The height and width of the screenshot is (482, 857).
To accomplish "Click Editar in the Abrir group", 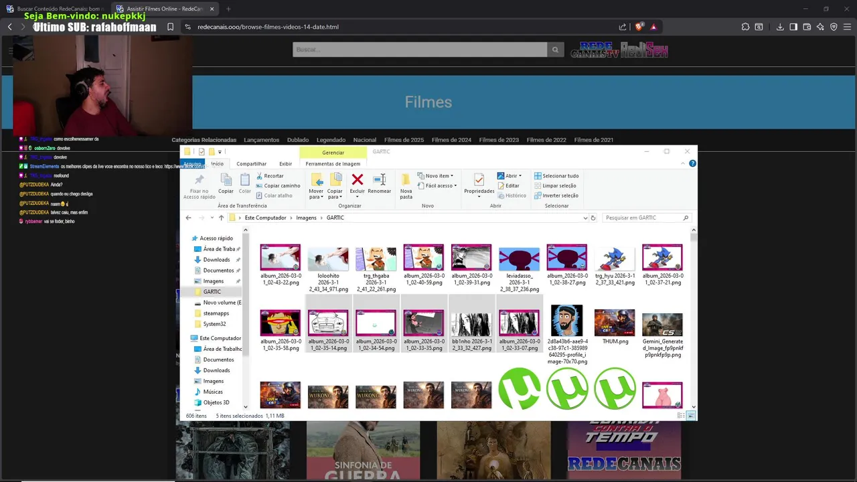I will click(x=508, y=185).
